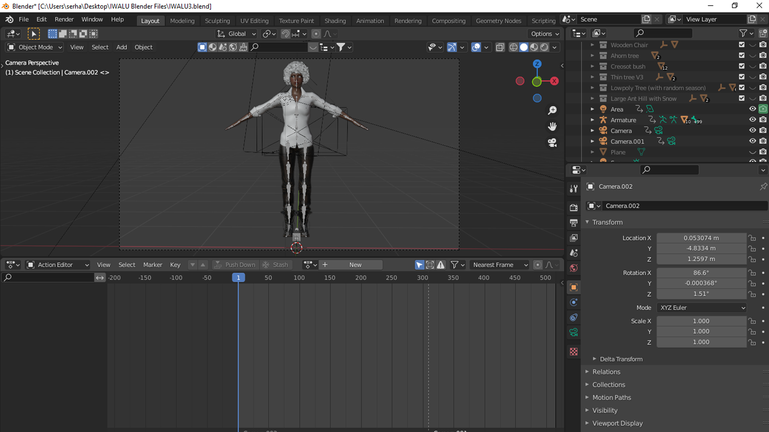769x432 pixels.
Task: Toggle X-ray display icon
Action: (500, 48)
